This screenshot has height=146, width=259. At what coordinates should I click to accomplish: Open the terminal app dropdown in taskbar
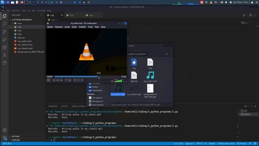29,2
